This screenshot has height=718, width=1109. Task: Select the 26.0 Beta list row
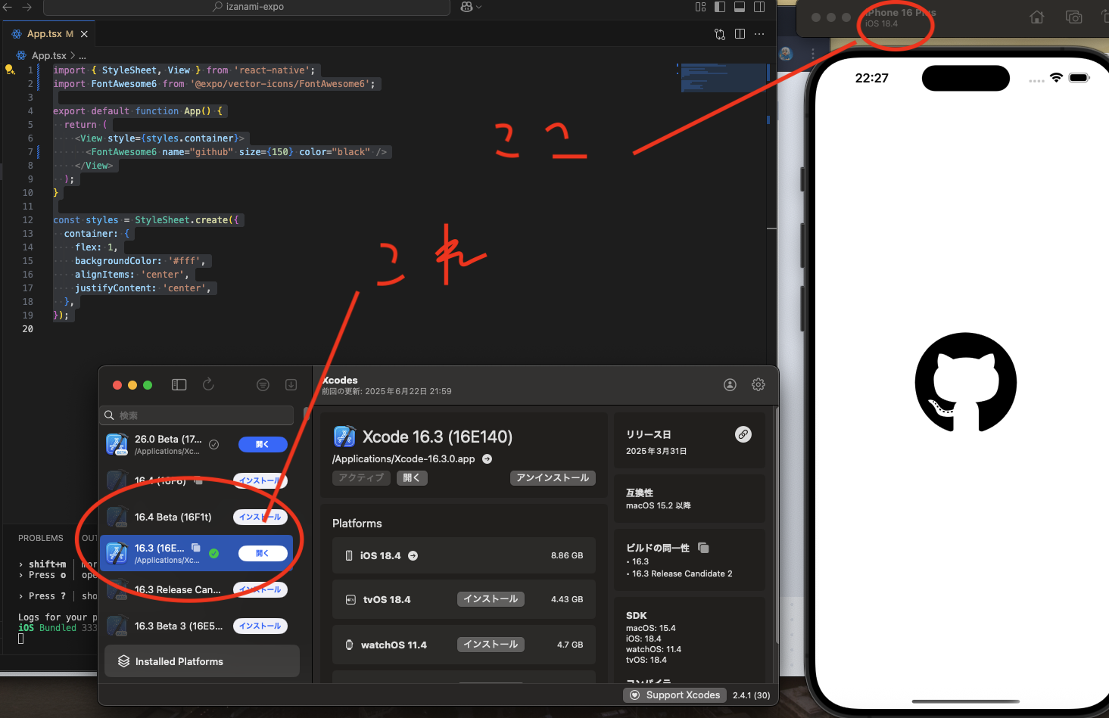(x=196, y=445)
